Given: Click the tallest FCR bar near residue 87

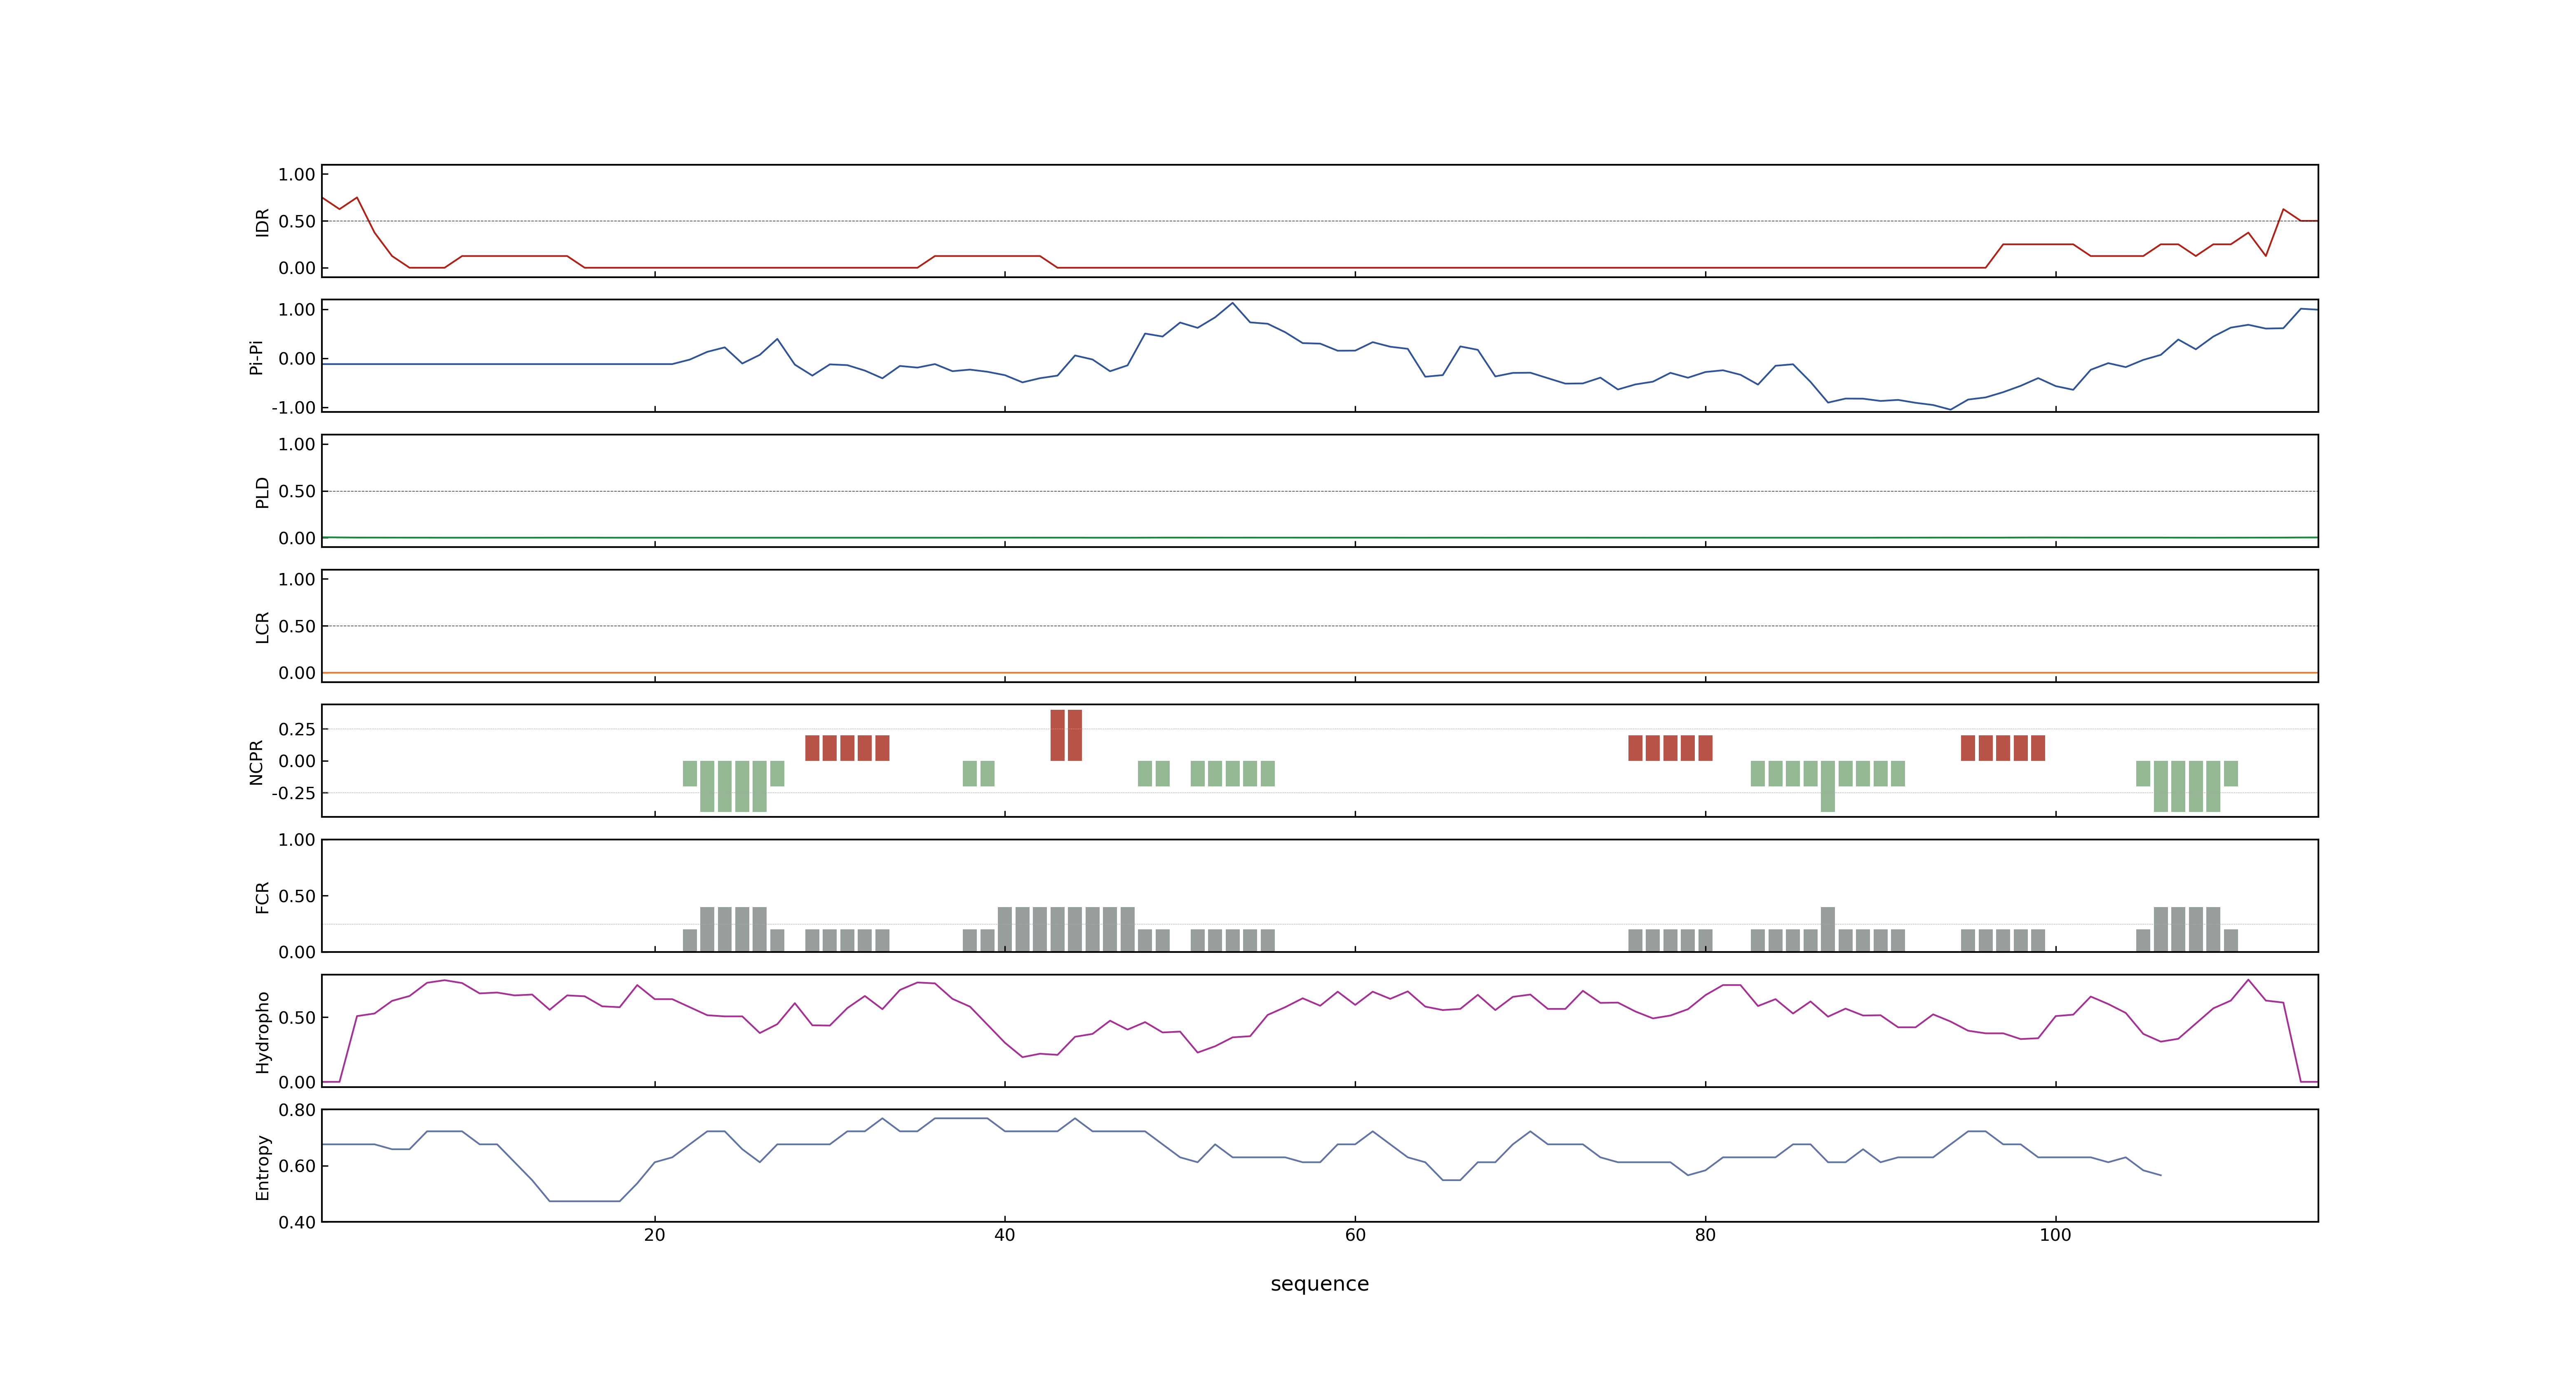Looking at the screenshot, I should [x=1828, y=929].
